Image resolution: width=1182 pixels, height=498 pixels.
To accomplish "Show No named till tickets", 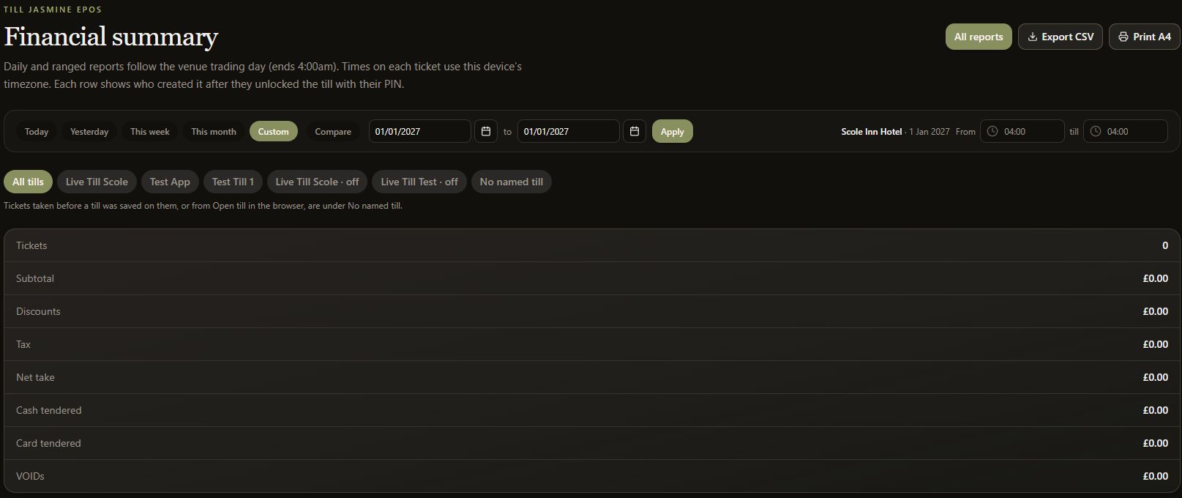I will [x=512, y=182].
